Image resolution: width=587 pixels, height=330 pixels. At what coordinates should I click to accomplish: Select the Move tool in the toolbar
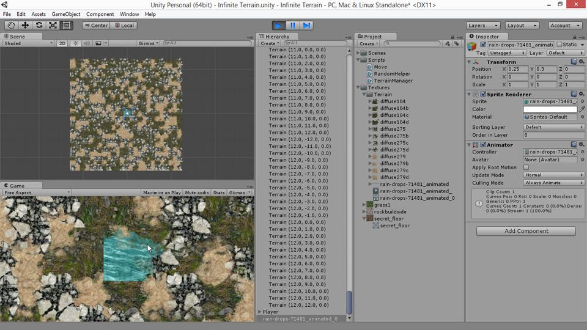pyautogui.click(x=25, y=26)
